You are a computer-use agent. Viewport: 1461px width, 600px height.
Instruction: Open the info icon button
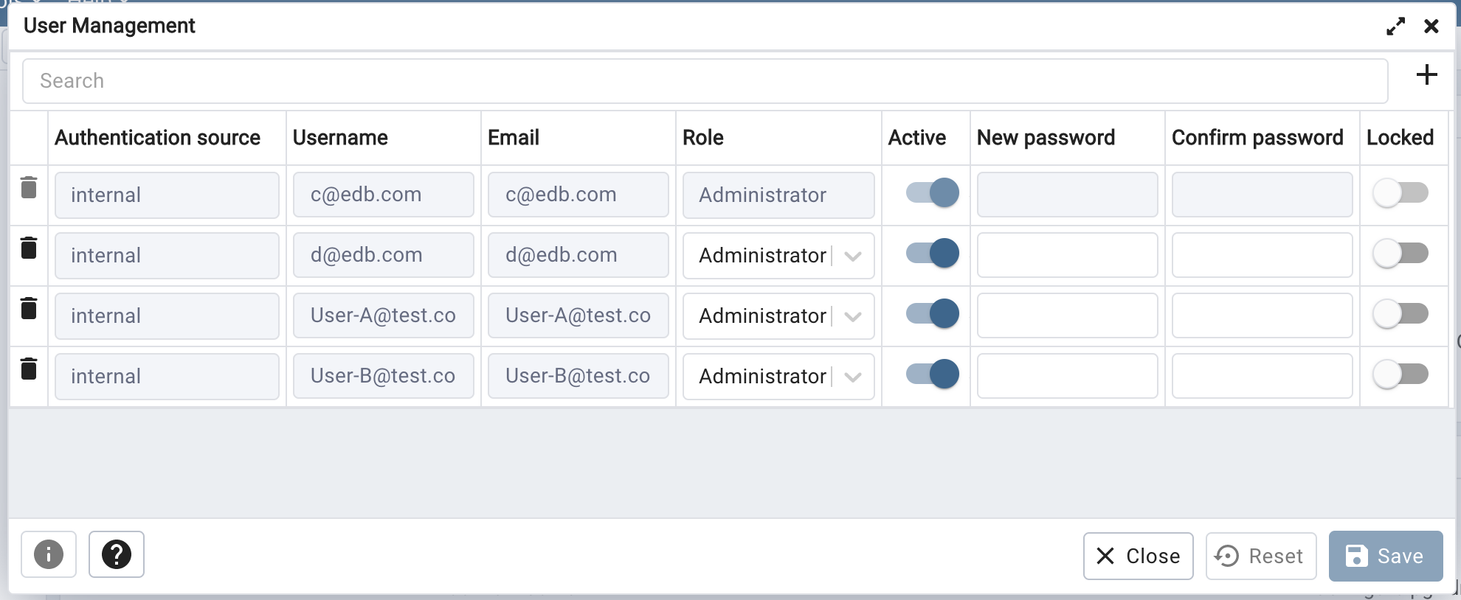coord(49,554)
